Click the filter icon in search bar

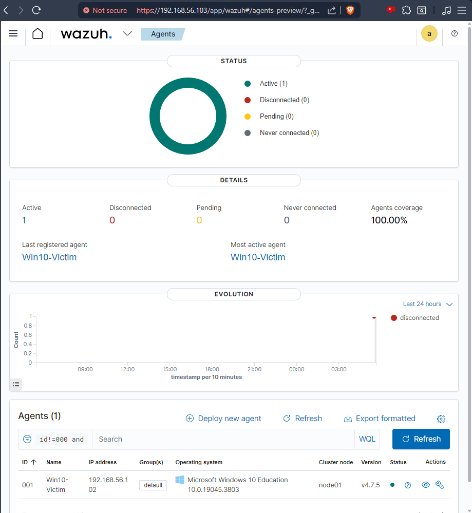27,439
